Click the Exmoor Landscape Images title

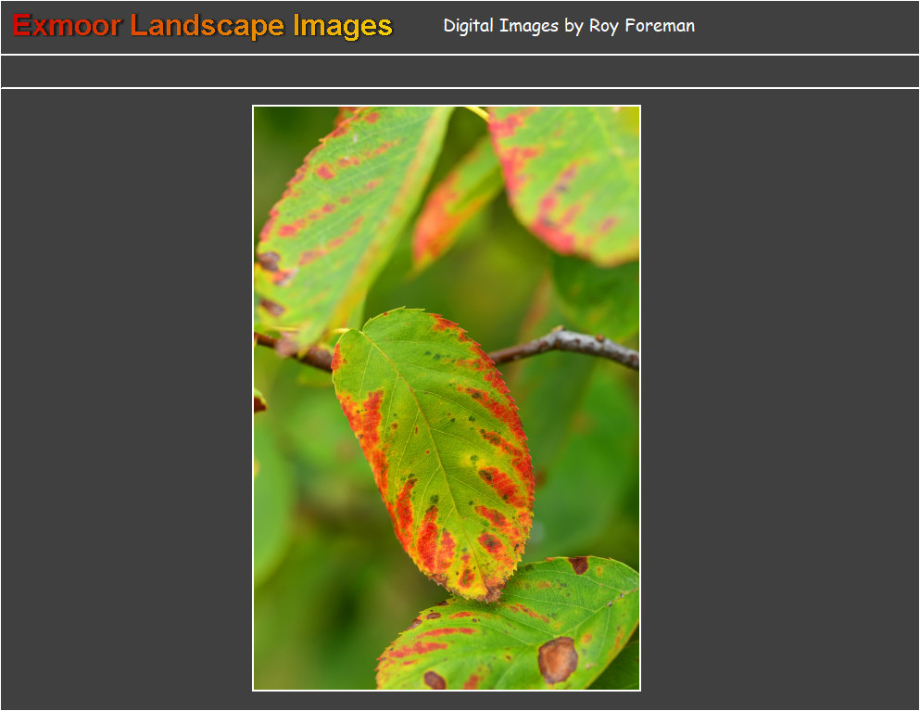pos(202,26)
